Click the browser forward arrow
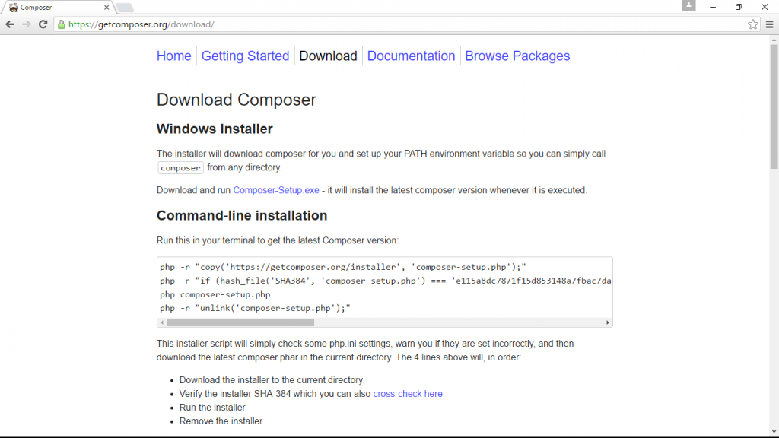Image resolution: width=779 pixels, height=438 pixels. pos(27,24)
